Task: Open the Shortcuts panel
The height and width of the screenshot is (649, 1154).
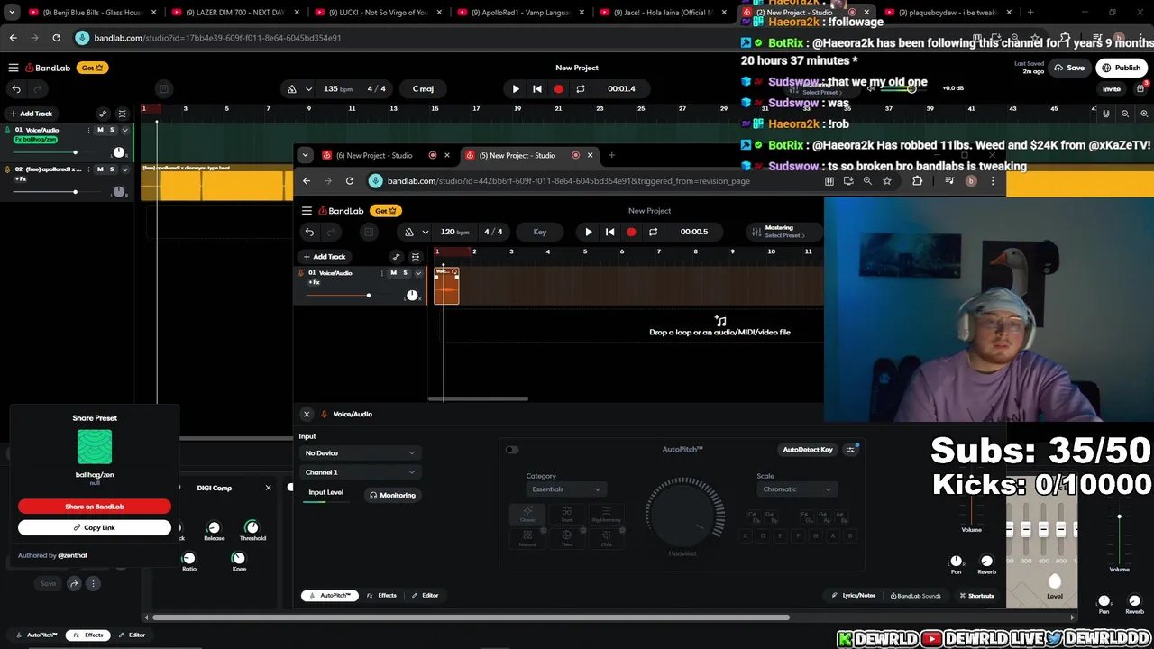Action: tap(976, 596)
